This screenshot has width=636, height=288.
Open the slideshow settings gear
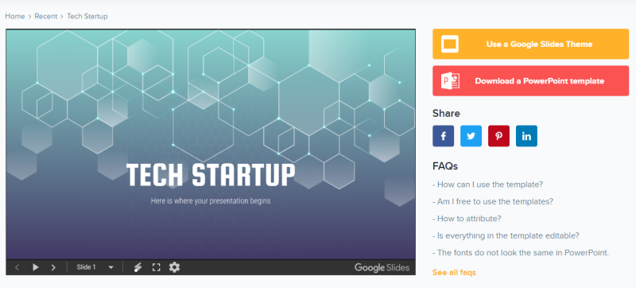click(x=174, y=267)
